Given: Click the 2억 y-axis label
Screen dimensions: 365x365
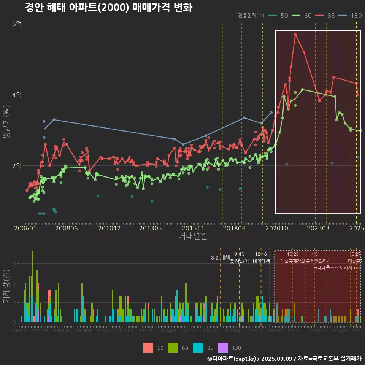Looking at the screenshot, I should click(x=17, y=166).
